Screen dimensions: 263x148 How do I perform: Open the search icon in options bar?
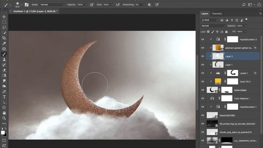244,5
